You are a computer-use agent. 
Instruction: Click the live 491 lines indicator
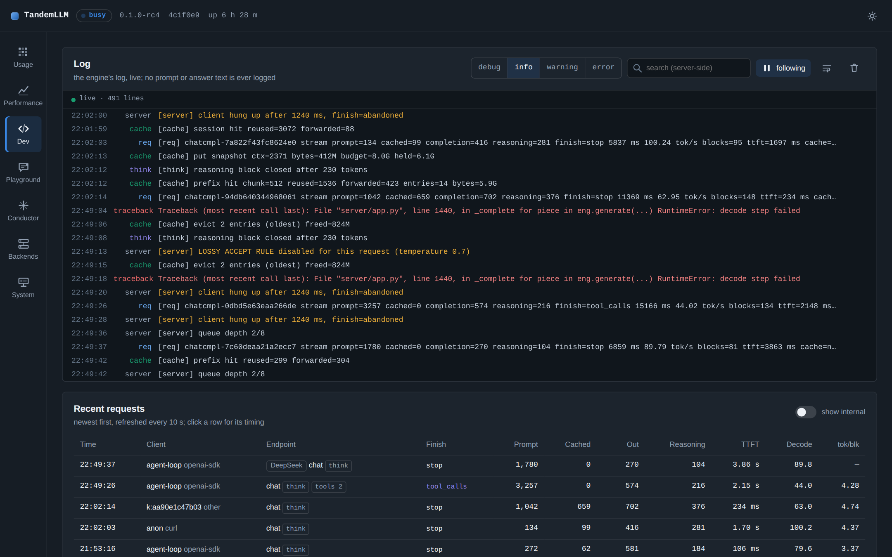click(108, 99)
